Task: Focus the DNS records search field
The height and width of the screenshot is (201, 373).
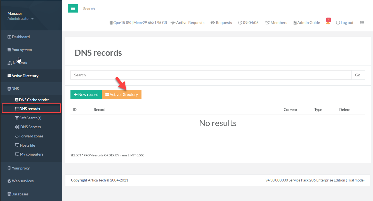Action: click(x=211, y=75)
